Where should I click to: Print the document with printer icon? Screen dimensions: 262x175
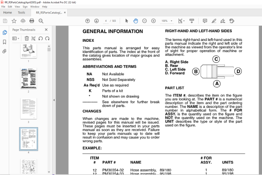[32, 21]
